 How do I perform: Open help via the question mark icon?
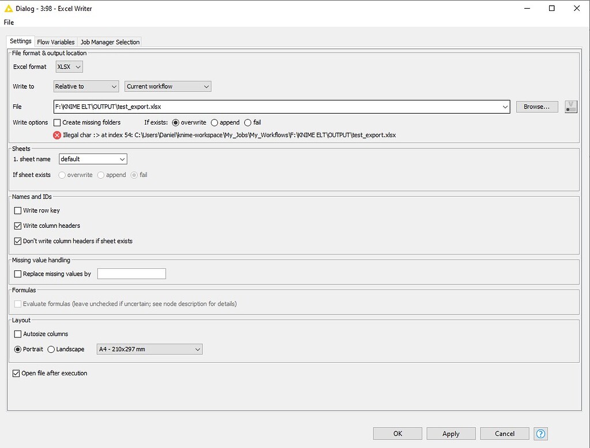tap(540, 434)
